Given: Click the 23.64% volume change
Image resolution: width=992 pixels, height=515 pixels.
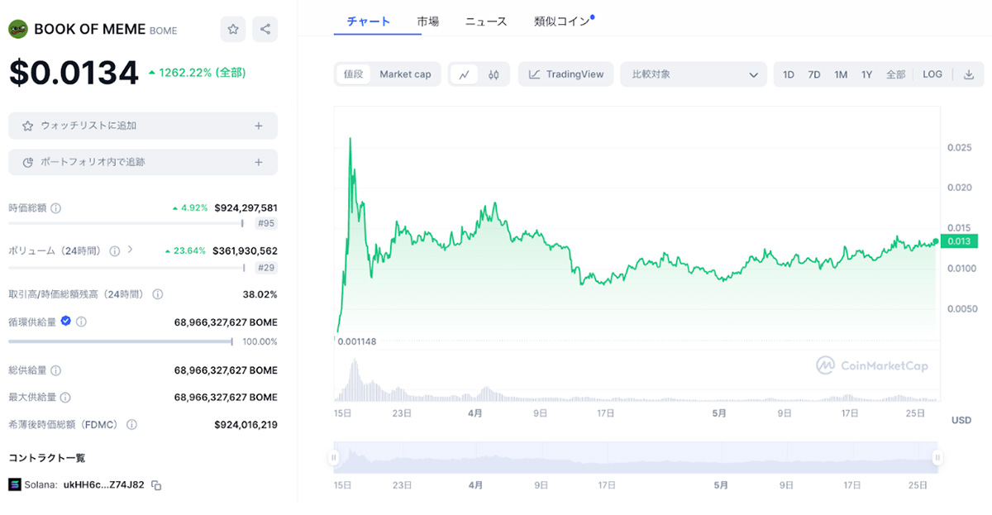Looking at the screenshot, I should [x=185, y=250].
